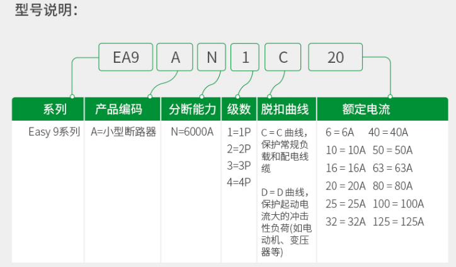Click the 16 = 16A value
456x267 pixels.
tap(346, 168)
